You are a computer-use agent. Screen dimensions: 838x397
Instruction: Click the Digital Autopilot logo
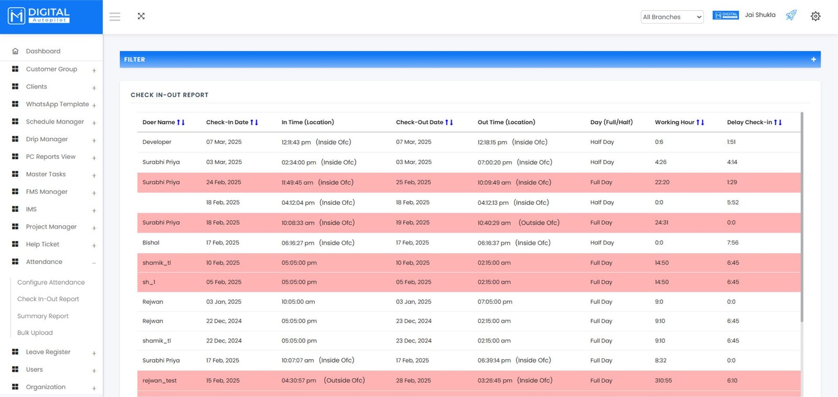39,16
